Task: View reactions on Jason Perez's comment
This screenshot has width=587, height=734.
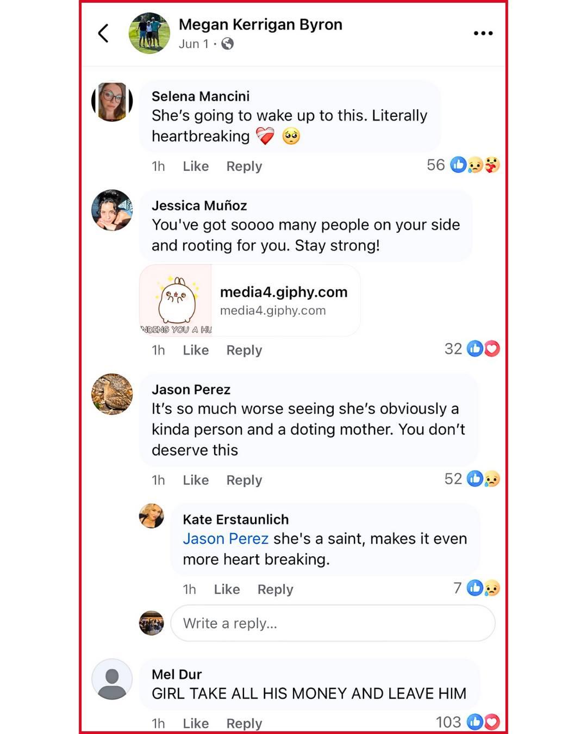Action: click(472, 478)
